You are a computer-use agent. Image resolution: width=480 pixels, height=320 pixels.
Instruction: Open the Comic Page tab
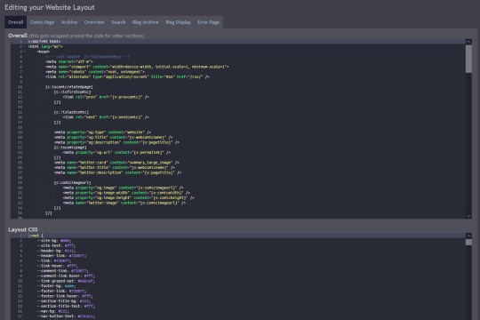42,22
